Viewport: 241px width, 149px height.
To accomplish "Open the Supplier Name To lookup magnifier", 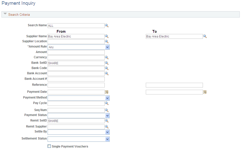I will point(205,36).
